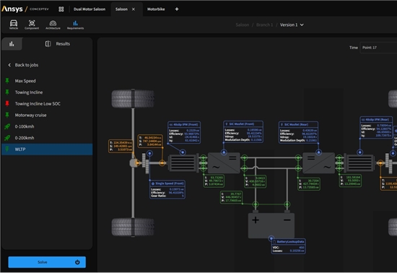Click the Solve button
The height and width of the screenshot is (273, 397).
point(47,262)
